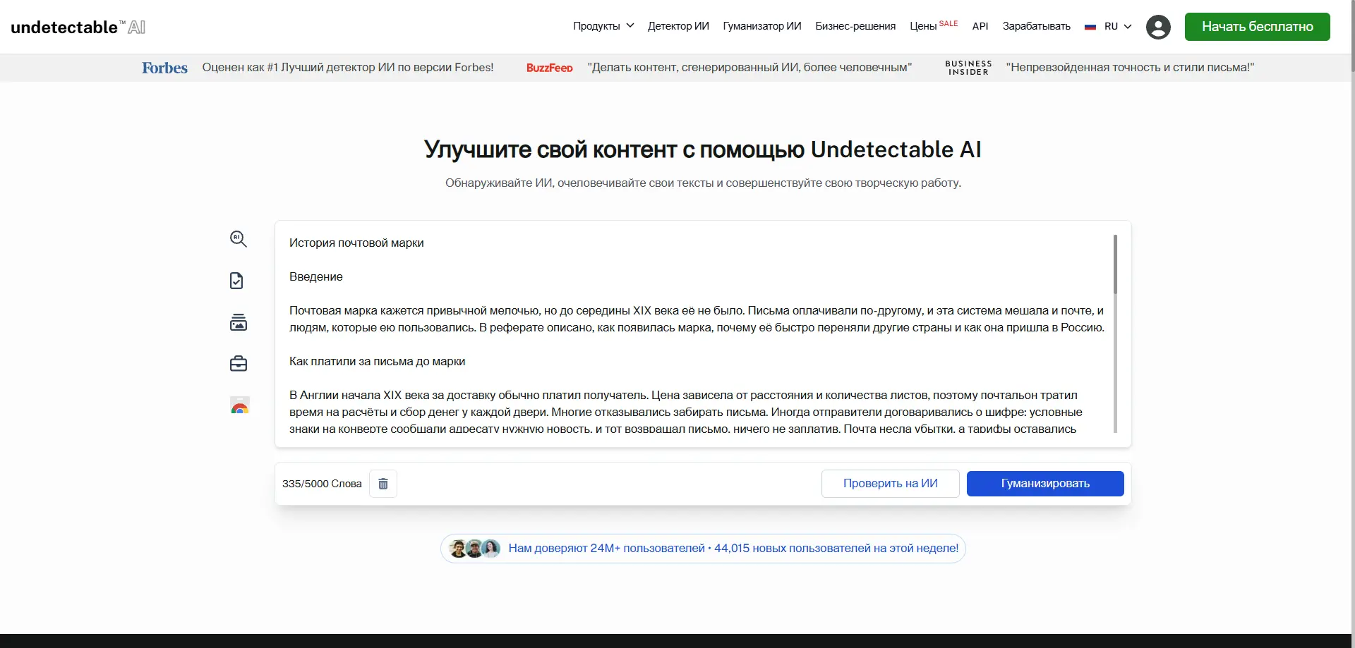Open Детектор ИИ menu item
Screen dimensions: 1355x648
point(678,26)
